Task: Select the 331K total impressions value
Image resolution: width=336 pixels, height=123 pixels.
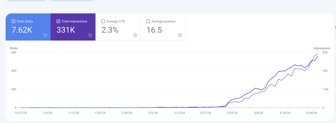Action: click(x=66, y=30)
